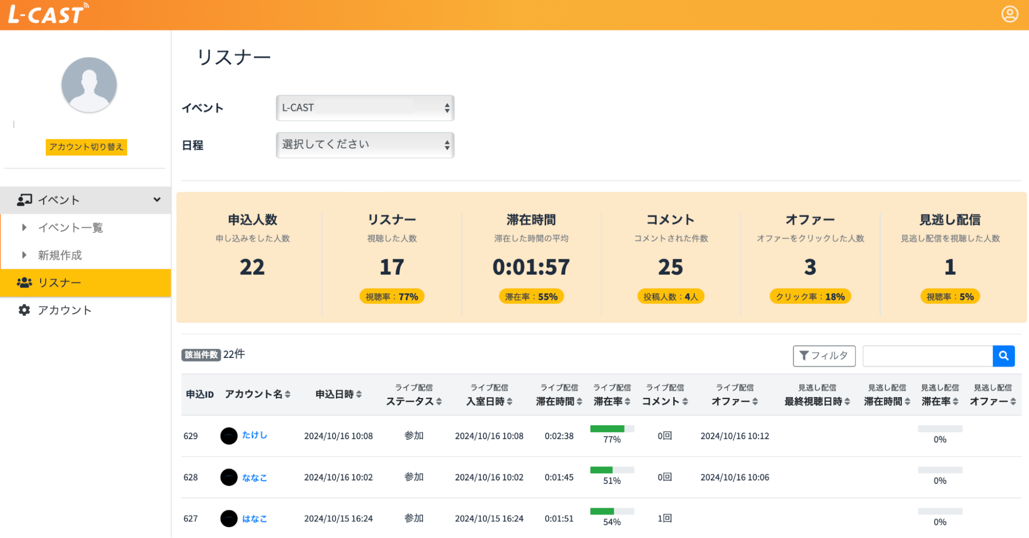This screenshot has width=1029, height=538.
Task: Select 新規作成 from the sidebar
Action: pyautogui.click(x=61, y=255)
